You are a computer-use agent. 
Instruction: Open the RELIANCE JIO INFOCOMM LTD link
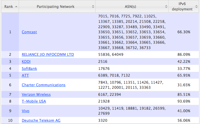click(48, 54)
